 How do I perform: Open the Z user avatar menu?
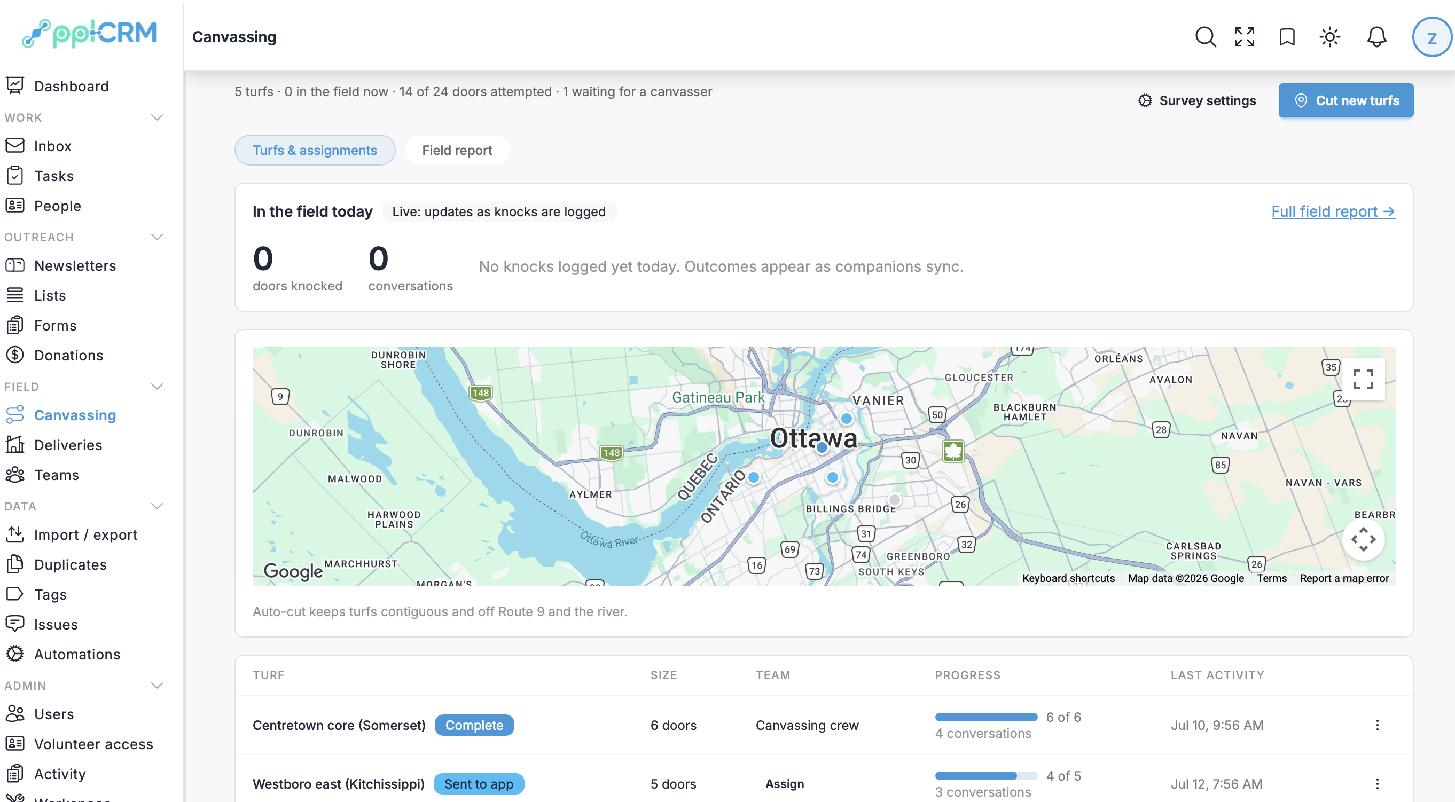pos(1431,37)
